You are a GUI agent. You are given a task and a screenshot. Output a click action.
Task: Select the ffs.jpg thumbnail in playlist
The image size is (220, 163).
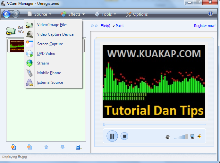tap(17, 46)
